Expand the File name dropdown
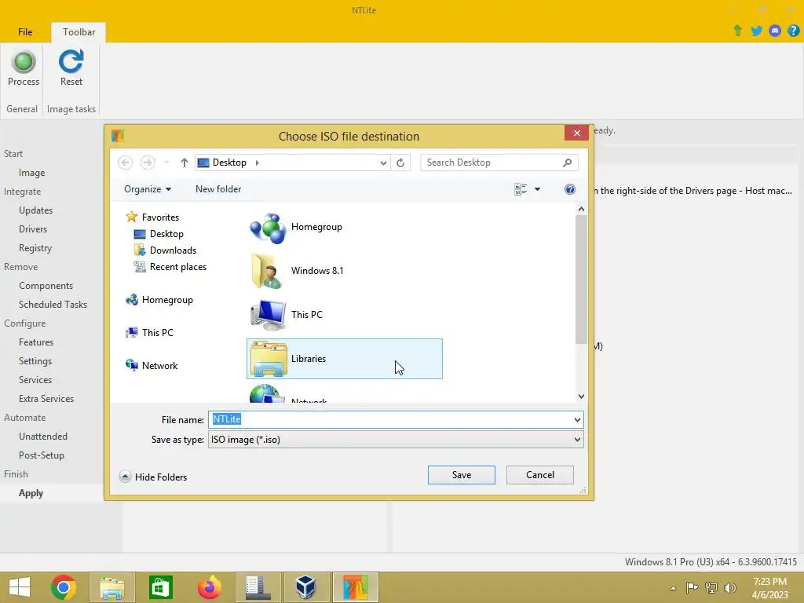Image resolution: width=804 pixels, height=603 pixels. tap(577, 420)
